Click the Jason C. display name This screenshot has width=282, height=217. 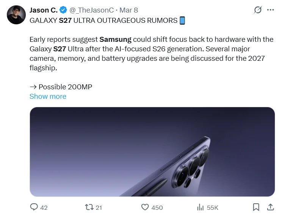[x=44, y=10]
